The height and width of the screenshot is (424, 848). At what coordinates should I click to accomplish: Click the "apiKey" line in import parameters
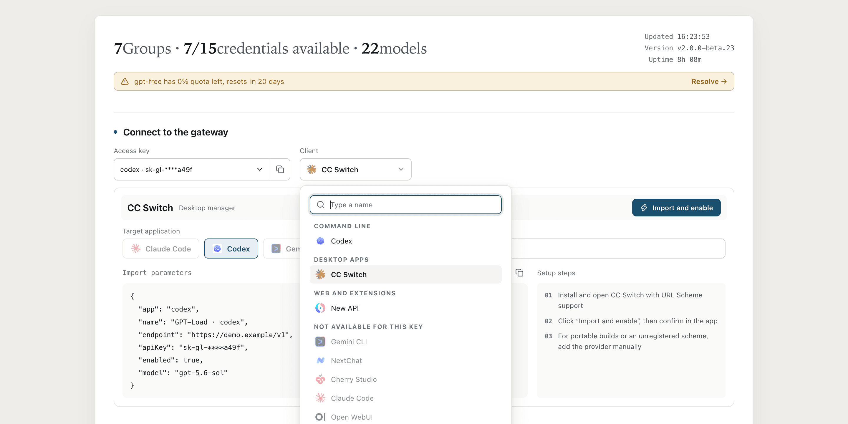[x=193, y=347]
